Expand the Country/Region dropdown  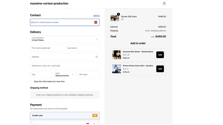tap(65, 39)
